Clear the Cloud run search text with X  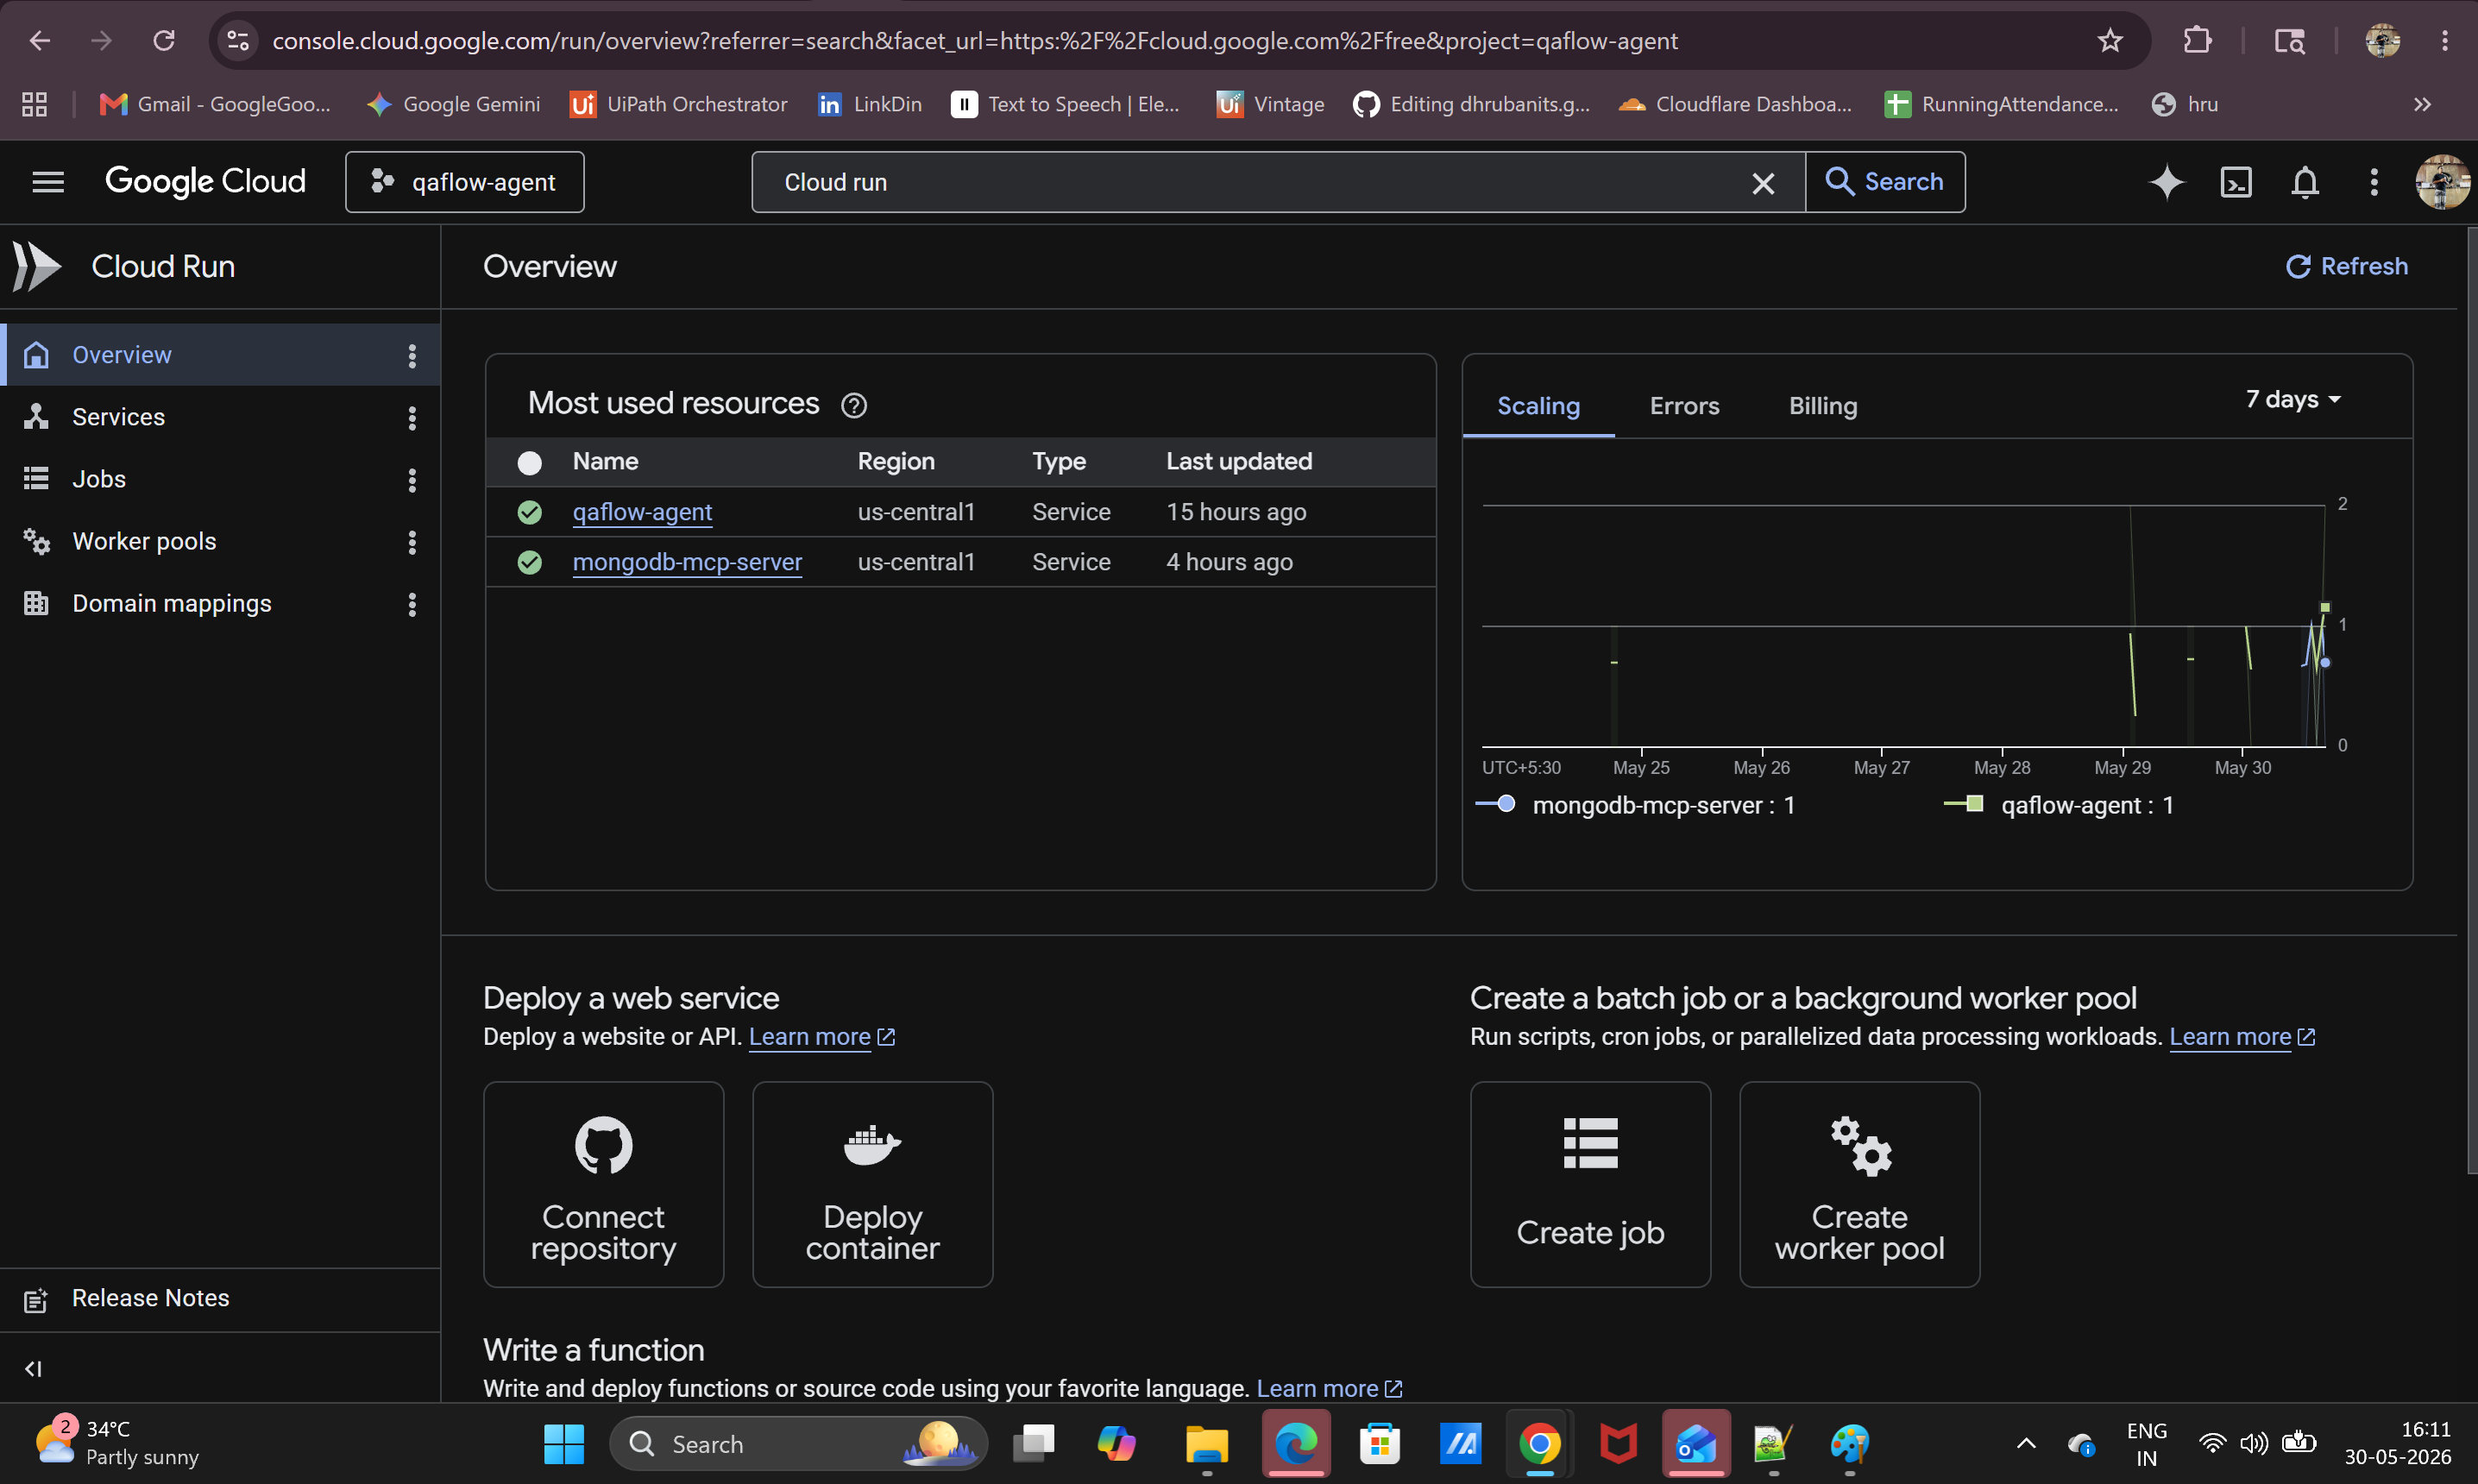[1763, 183]
